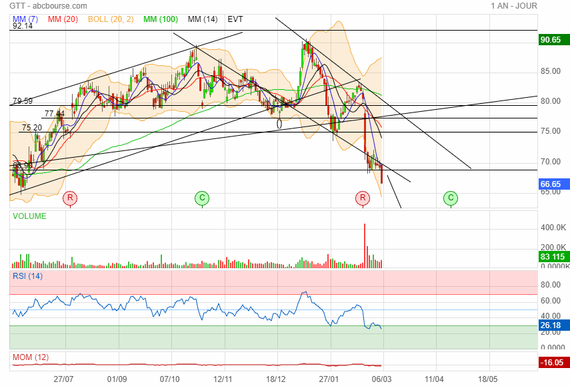Click the 400.0K volume axis label
Viewport: 570px width, 386px height.
pyautogui.click(x=553, y=228)
